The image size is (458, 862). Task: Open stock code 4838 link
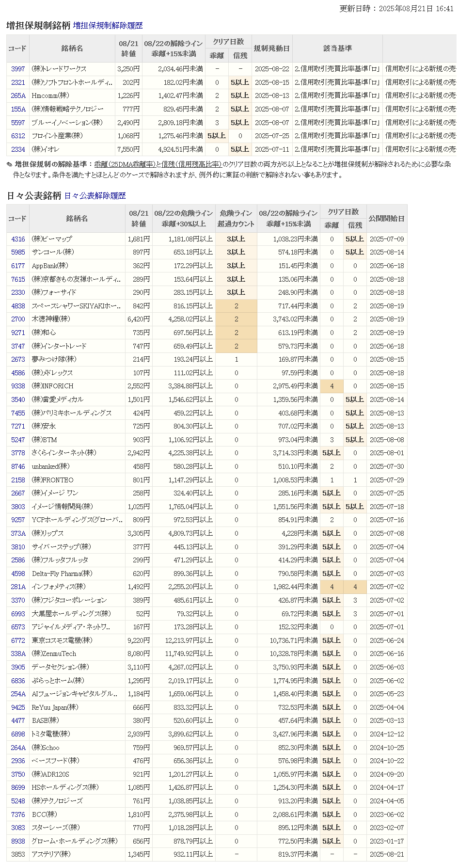pyautogui.click(x=18, y=306)
